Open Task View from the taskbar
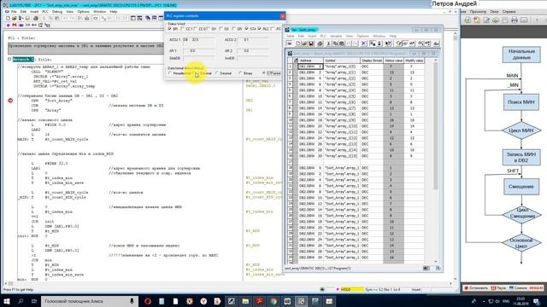547x307 pixels. tap(34, 301)
